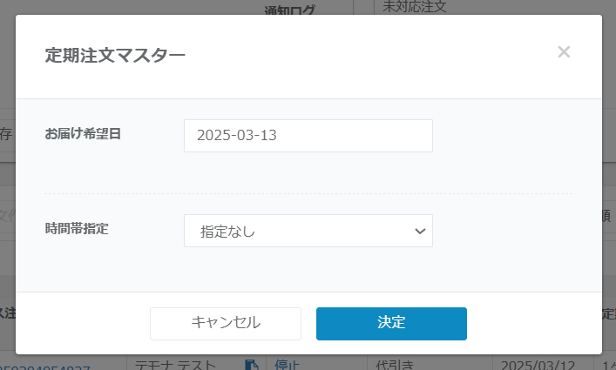Screen dimensions: 616x370
Task: Close the 定期注文マスター dialog with X
Action: [x=564, y=52]
